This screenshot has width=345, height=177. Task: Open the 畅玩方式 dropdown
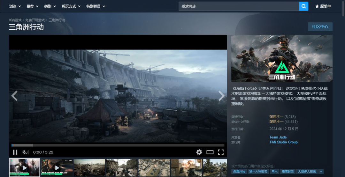[71, 6]
